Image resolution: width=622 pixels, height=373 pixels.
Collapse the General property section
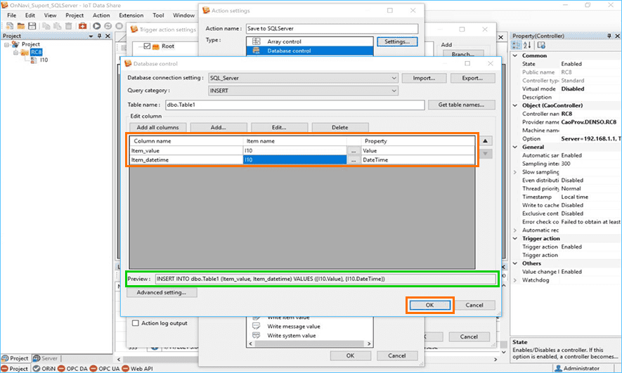pos(515,147)
